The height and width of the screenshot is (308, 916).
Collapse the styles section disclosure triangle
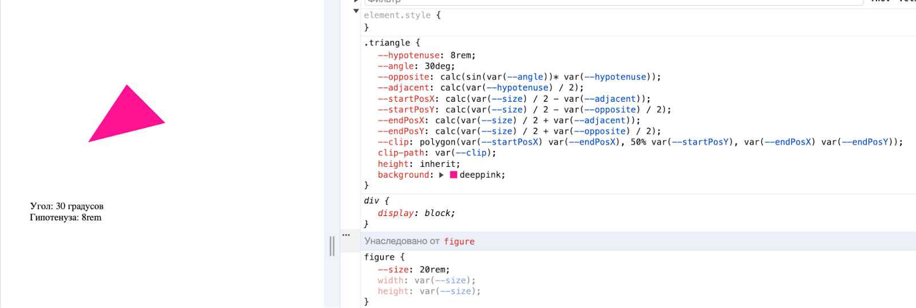click(356, 11)
